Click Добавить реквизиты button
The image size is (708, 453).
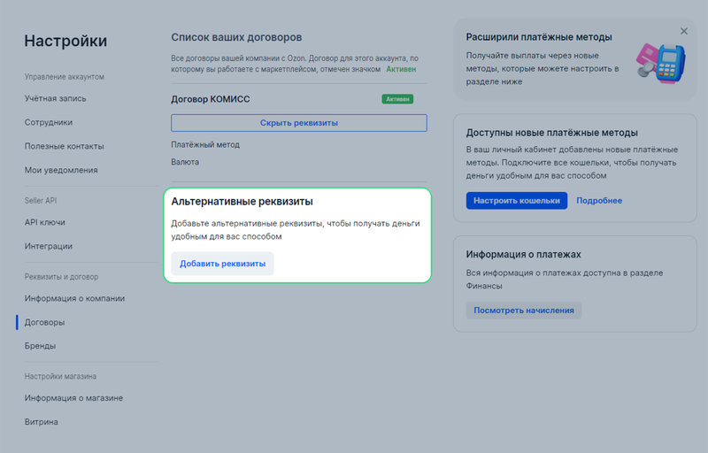223,264
